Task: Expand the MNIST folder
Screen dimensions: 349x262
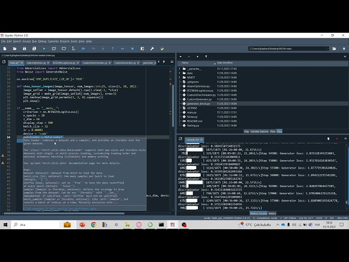Action: point(179,78)
